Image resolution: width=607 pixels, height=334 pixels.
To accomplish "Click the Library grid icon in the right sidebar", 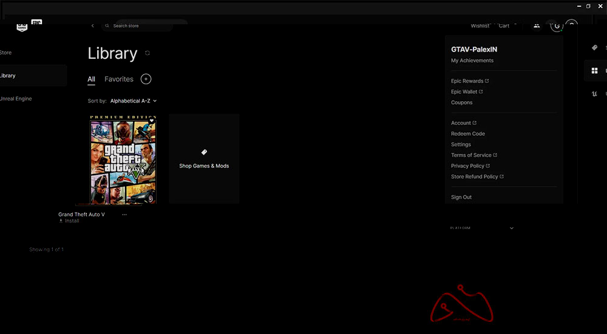I will [x=595, y=71].
